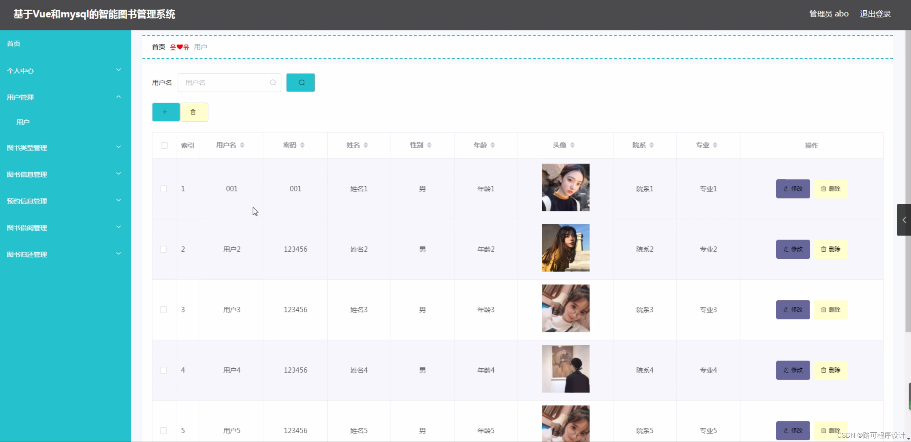Click the 修改 button for 用户2
Image resolution: width=911 pixels, height=442 pixels.
pyautogui.click(x=792, y=249)
